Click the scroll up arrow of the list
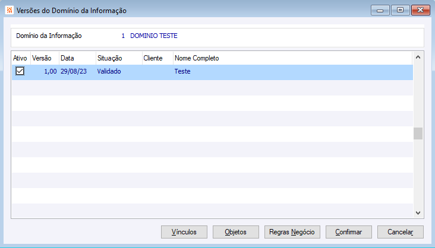Viewport: 435px width, 248px height. click(x=418, y=58)
